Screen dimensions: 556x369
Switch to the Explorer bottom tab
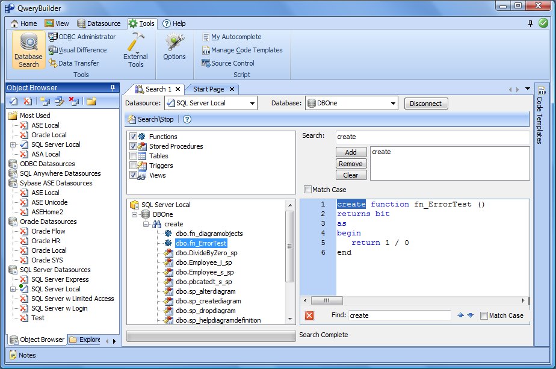[85, 340]
